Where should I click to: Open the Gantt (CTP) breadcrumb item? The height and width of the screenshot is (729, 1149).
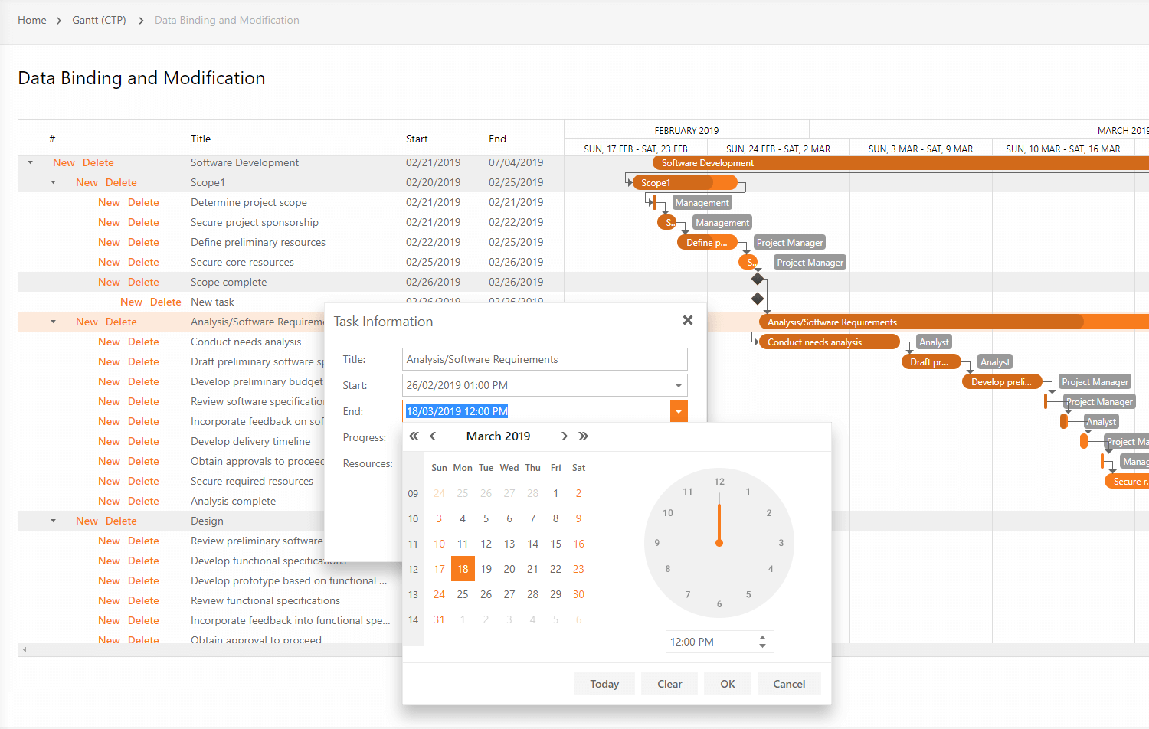[x=99, y=20]
